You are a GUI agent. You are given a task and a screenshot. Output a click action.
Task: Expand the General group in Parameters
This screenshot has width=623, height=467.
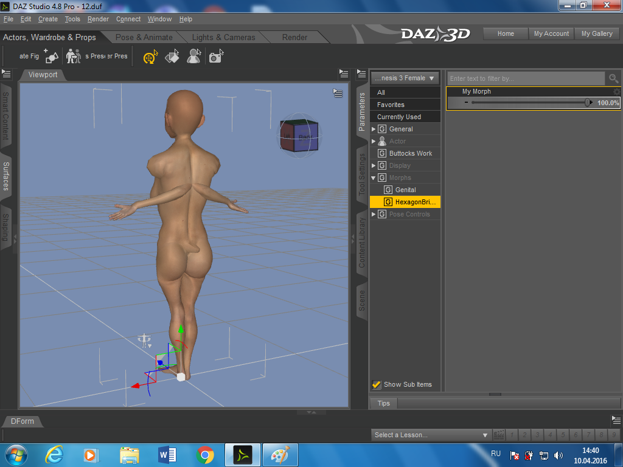[x=374, y=129]
